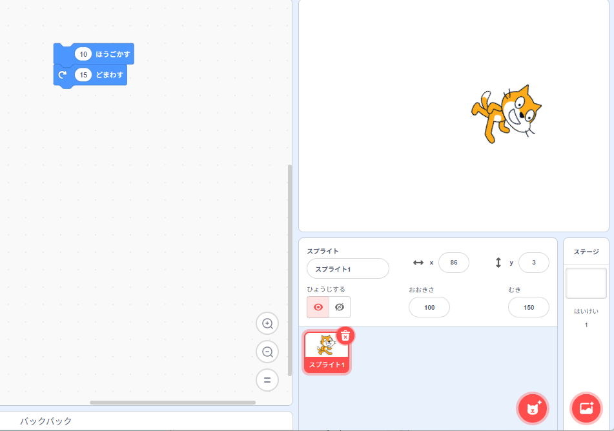Viewport: 614px width, 431px height.
Task: Click the cat sprite on the stage
Action: [x=506, y=114]
